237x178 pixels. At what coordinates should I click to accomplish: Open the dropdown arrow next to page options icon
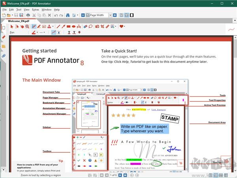[77, 15]
